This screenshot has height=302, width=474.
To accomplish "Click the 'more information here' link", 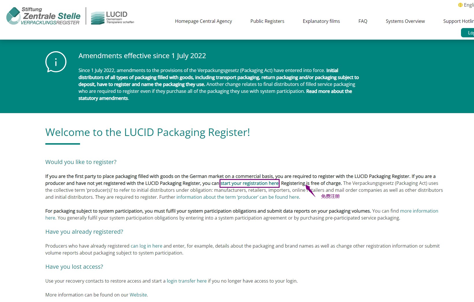I will click(419, 211).
